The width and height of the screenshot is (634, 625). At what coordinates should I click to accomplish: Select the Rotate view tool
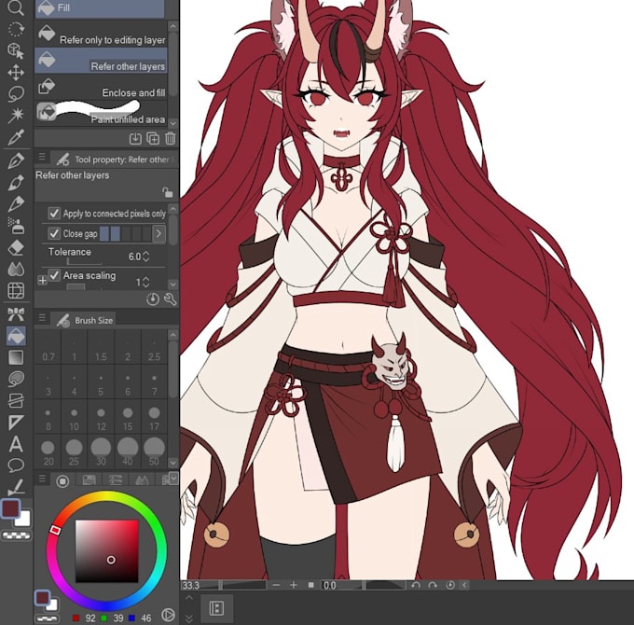click(16, 29)
